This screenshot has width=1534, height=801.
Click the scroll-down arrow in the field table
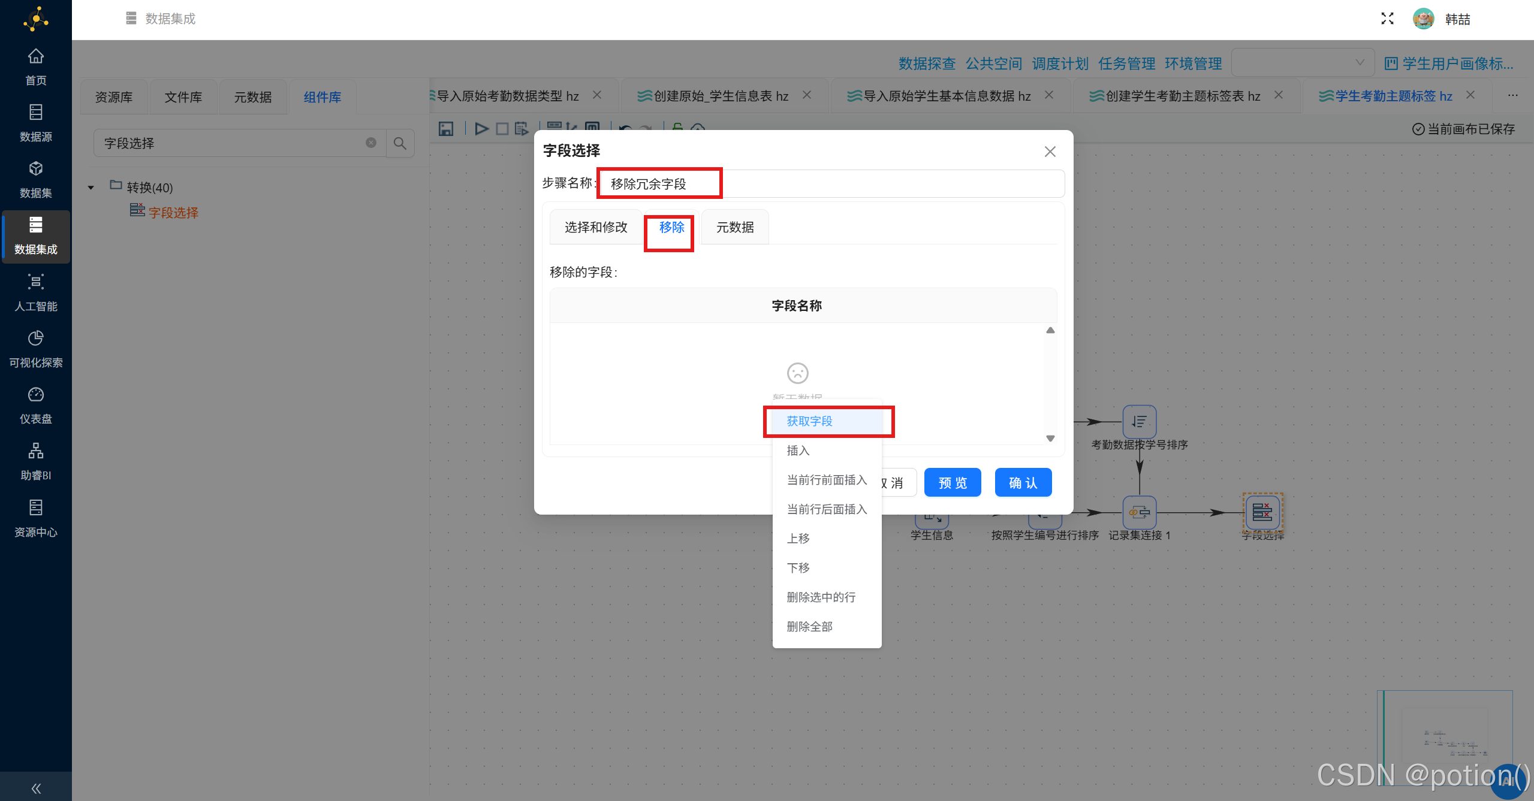pyautogui.click(x=1050, y=439)
